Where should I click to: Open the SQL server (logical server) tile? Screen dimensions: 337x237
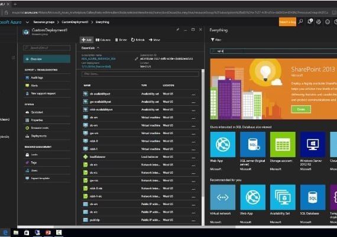click(x=253, y=144)
